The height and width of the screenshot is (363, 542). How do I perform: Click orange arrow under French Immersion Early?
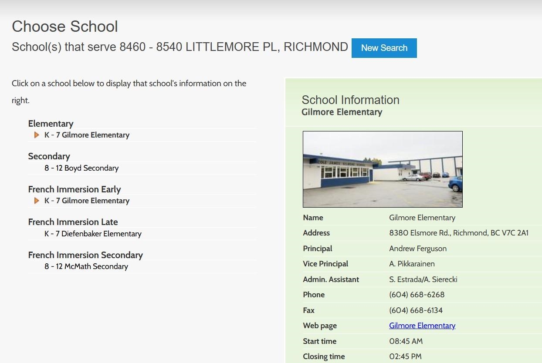coord(37,201)
